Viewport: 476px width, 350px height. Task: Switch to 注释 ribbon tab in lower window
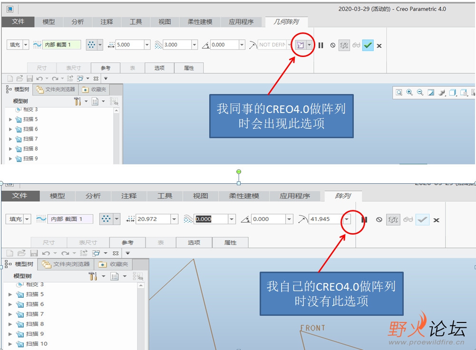[129, 196]
